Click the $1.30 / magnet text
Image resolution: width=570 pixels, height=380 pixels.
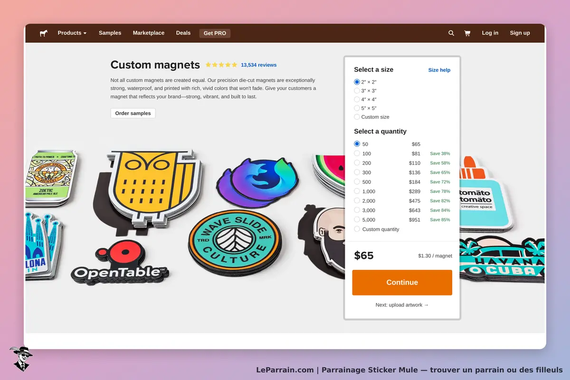[435, 256]
